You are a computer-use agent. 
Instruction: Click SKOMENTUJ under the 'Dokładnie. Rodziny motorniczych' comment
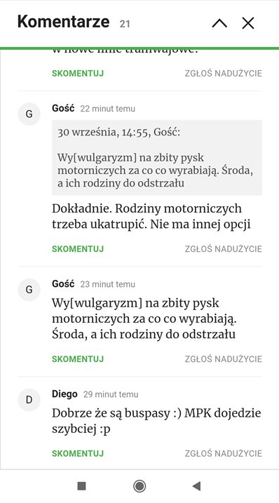click(x=78, y=249)
